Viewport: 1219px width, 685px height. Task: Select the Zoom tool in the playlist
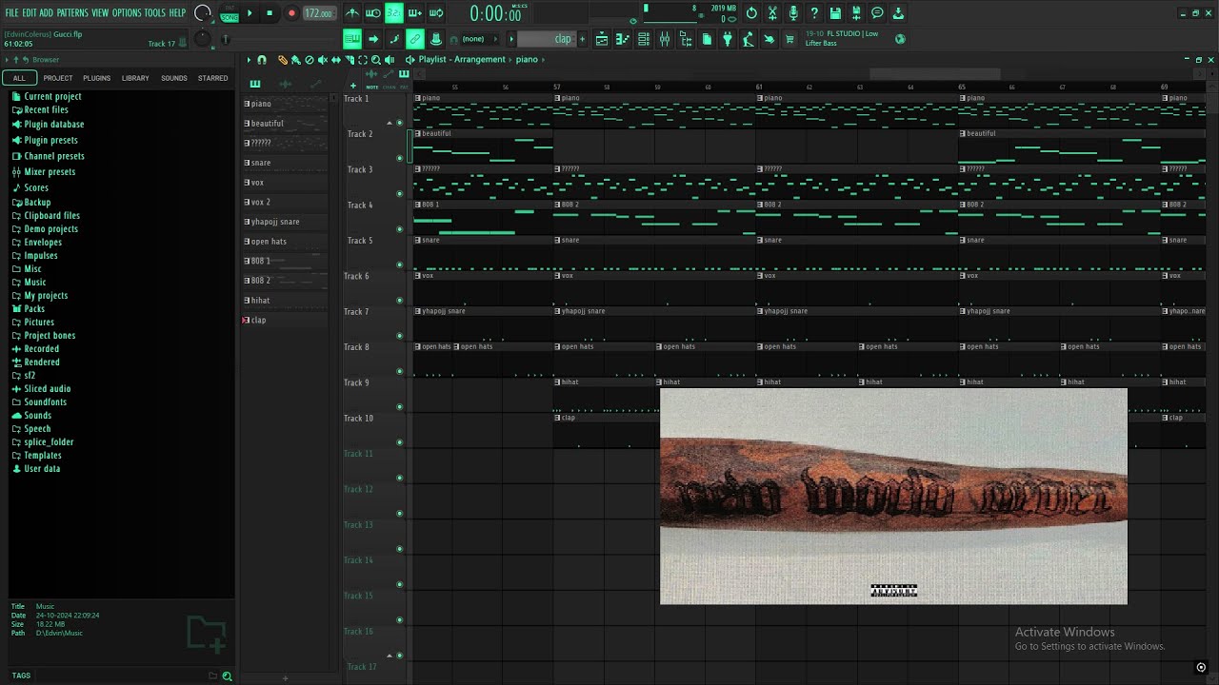coord(376,60)
